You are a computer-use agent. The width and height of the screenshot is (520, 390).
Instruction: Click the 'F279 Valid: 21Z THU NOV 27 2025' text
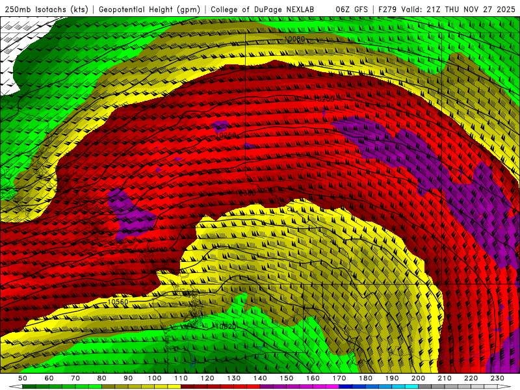click(447, 10)
